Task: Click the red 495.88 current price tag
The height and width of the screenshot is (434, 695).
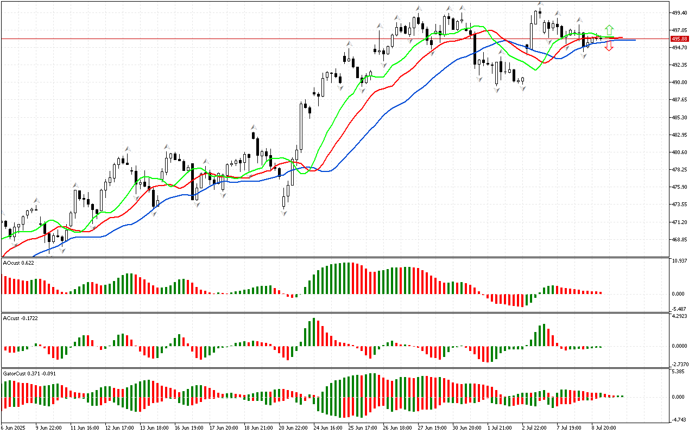Action: (679, 39)
